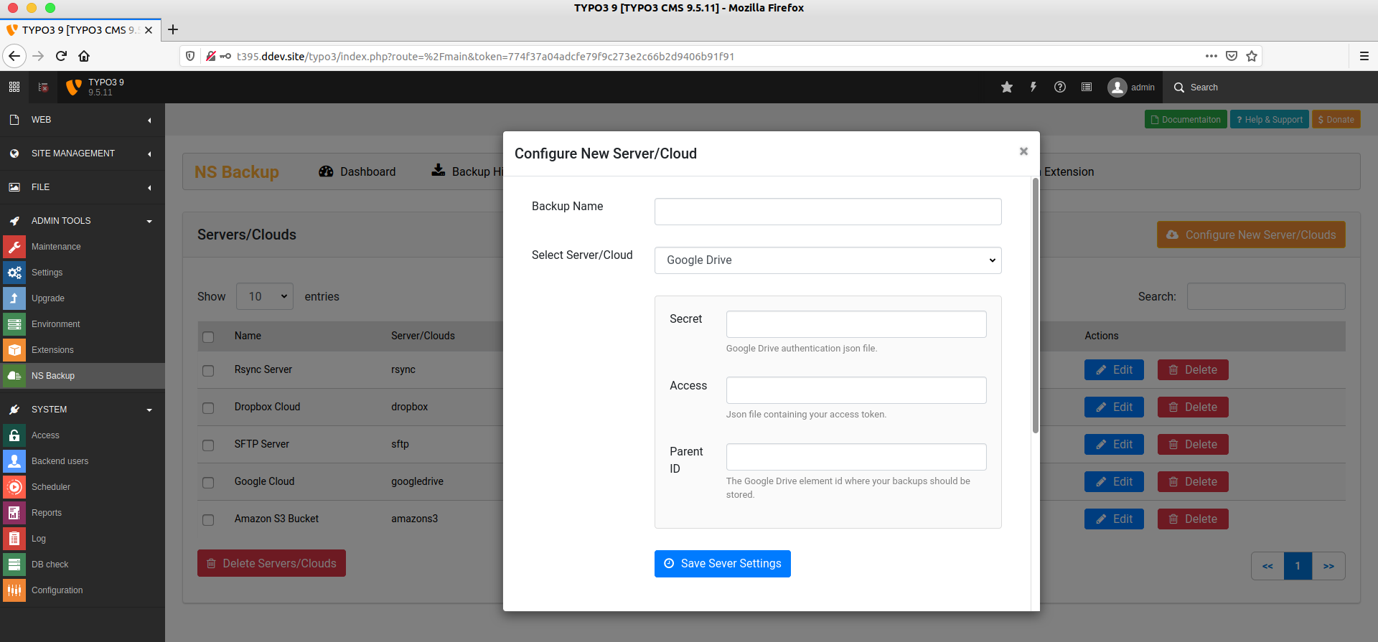This screenshot has width=1378, height=642.
Task: Open the Backend users module icon
Action: point(14,461)
